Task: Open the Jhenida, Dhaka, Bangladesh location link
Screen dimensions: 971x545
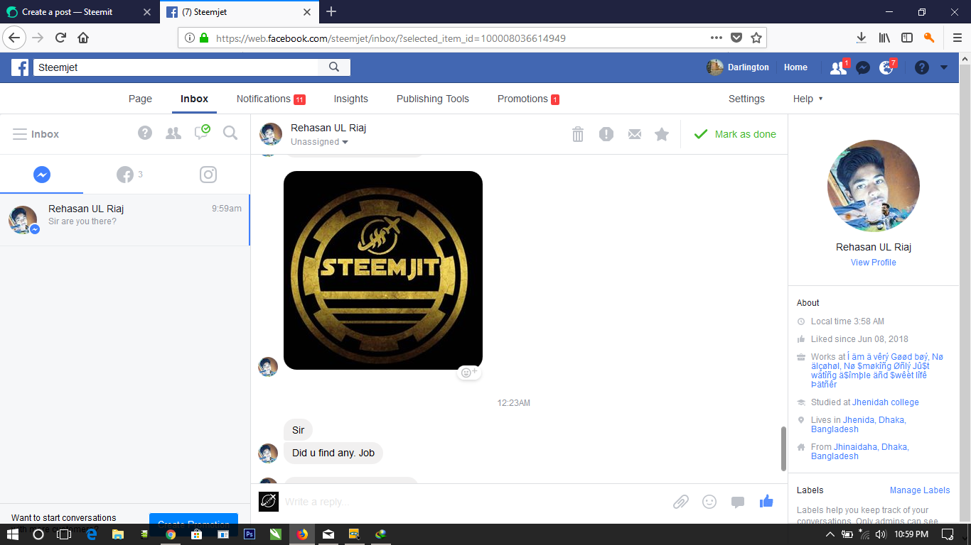Action: click(x=858, y=424)
